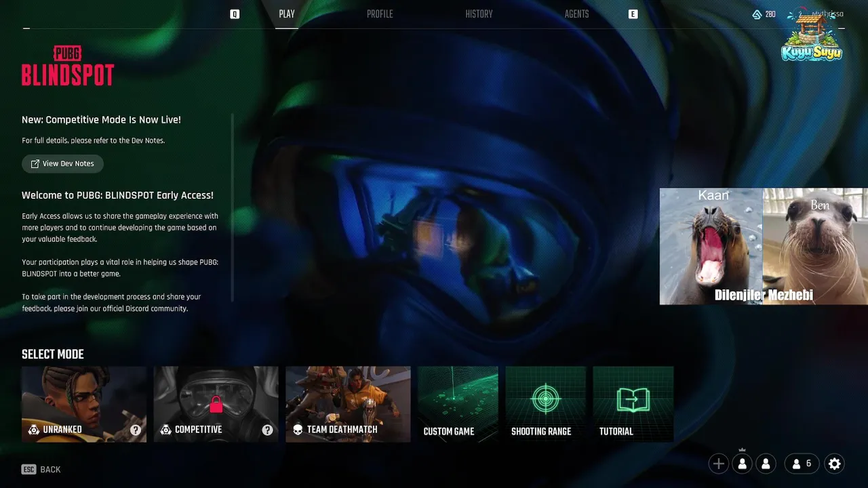868x488 pixels.
Task: Open the History tab
Action: (x=479, y=14)
